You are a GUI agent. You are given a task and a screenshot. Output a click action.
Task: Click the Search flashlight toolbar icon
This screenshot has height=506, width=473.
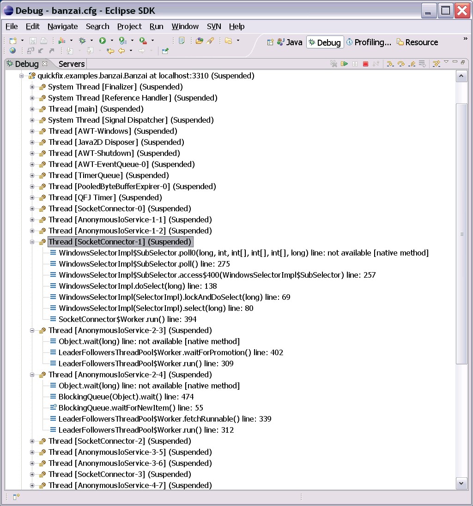click(211, 41)
